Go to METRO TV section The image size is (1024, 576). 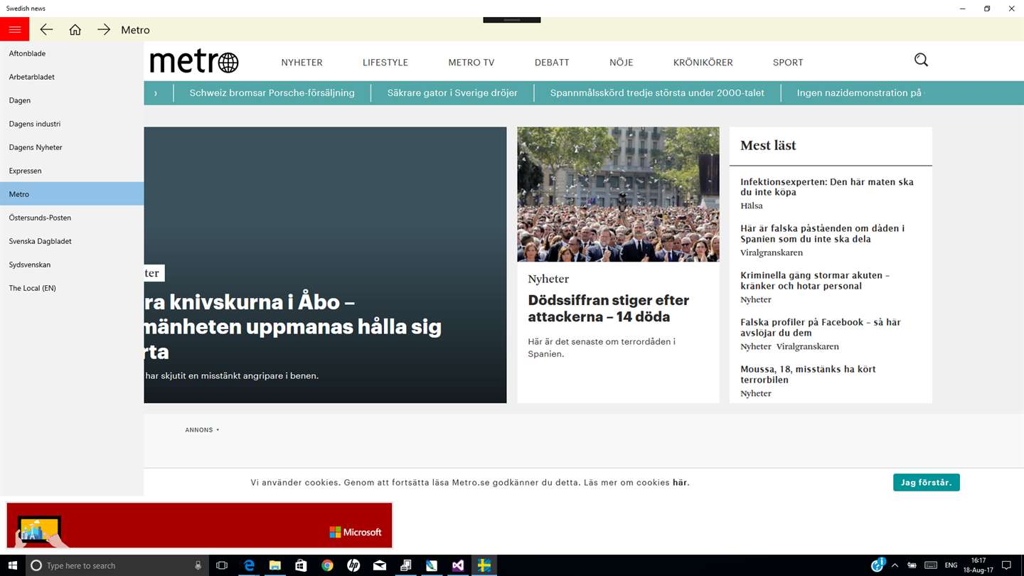(x=471, y=63)
